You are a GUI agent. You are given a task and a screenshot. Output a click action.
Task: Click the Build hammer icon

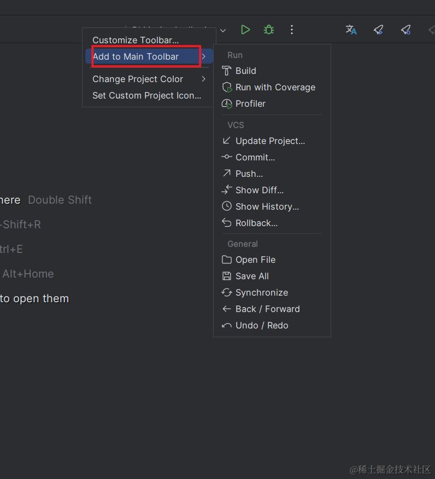click(227, 71)
